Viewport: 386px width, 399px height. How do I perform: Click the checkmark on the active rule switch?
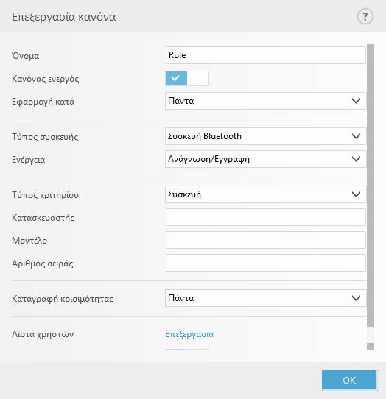(175, 78)
